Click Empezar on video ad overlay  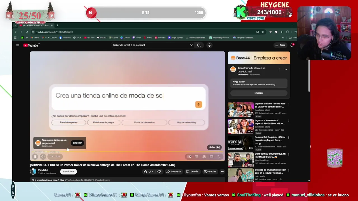point(77,143)
